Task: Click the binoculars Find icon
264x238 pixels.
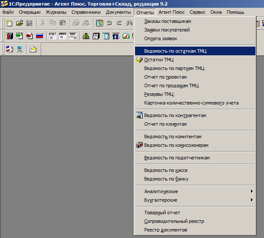Action: pyautogui.click(x=130, y=23)
